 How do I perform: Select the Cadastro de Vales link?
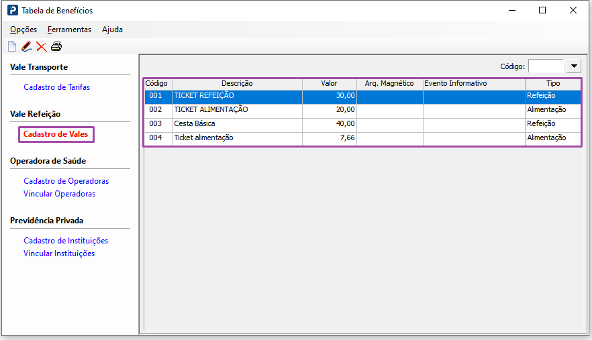(56, 134)
